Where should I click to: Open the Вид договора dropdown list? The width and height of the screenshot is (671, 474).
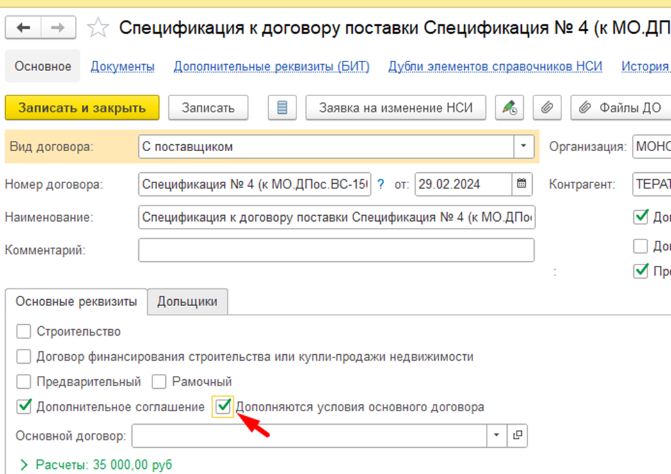pos(523,147)
